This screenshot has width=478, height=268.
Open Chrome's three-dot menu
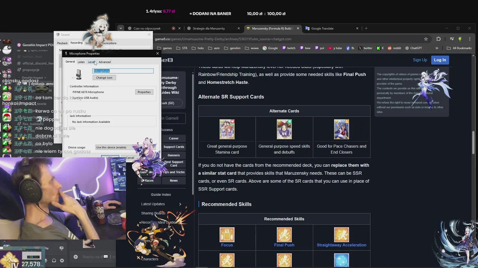click(469, 39)
